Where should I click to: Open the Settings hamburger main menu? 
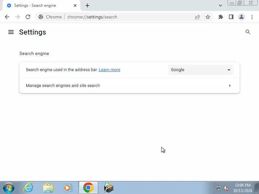coord(11,32)
